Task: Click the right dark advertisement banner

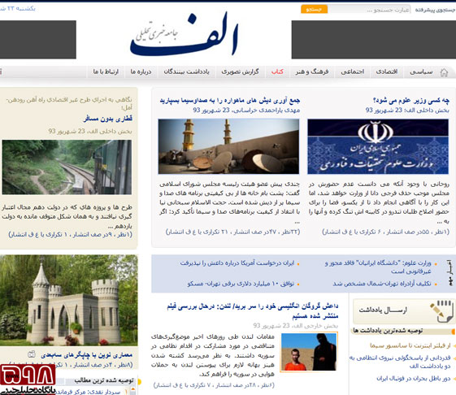Action: tap(374, 40)
